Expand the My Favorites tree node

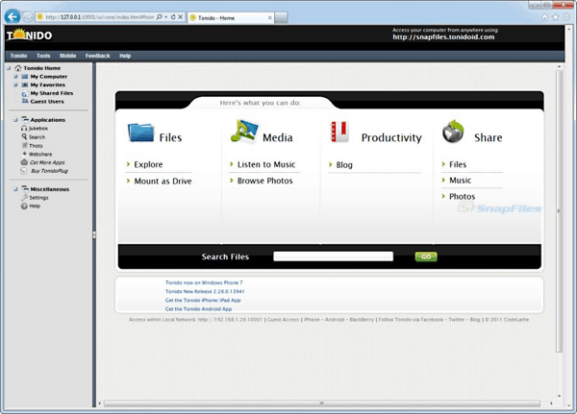click(x=16, y=85)
